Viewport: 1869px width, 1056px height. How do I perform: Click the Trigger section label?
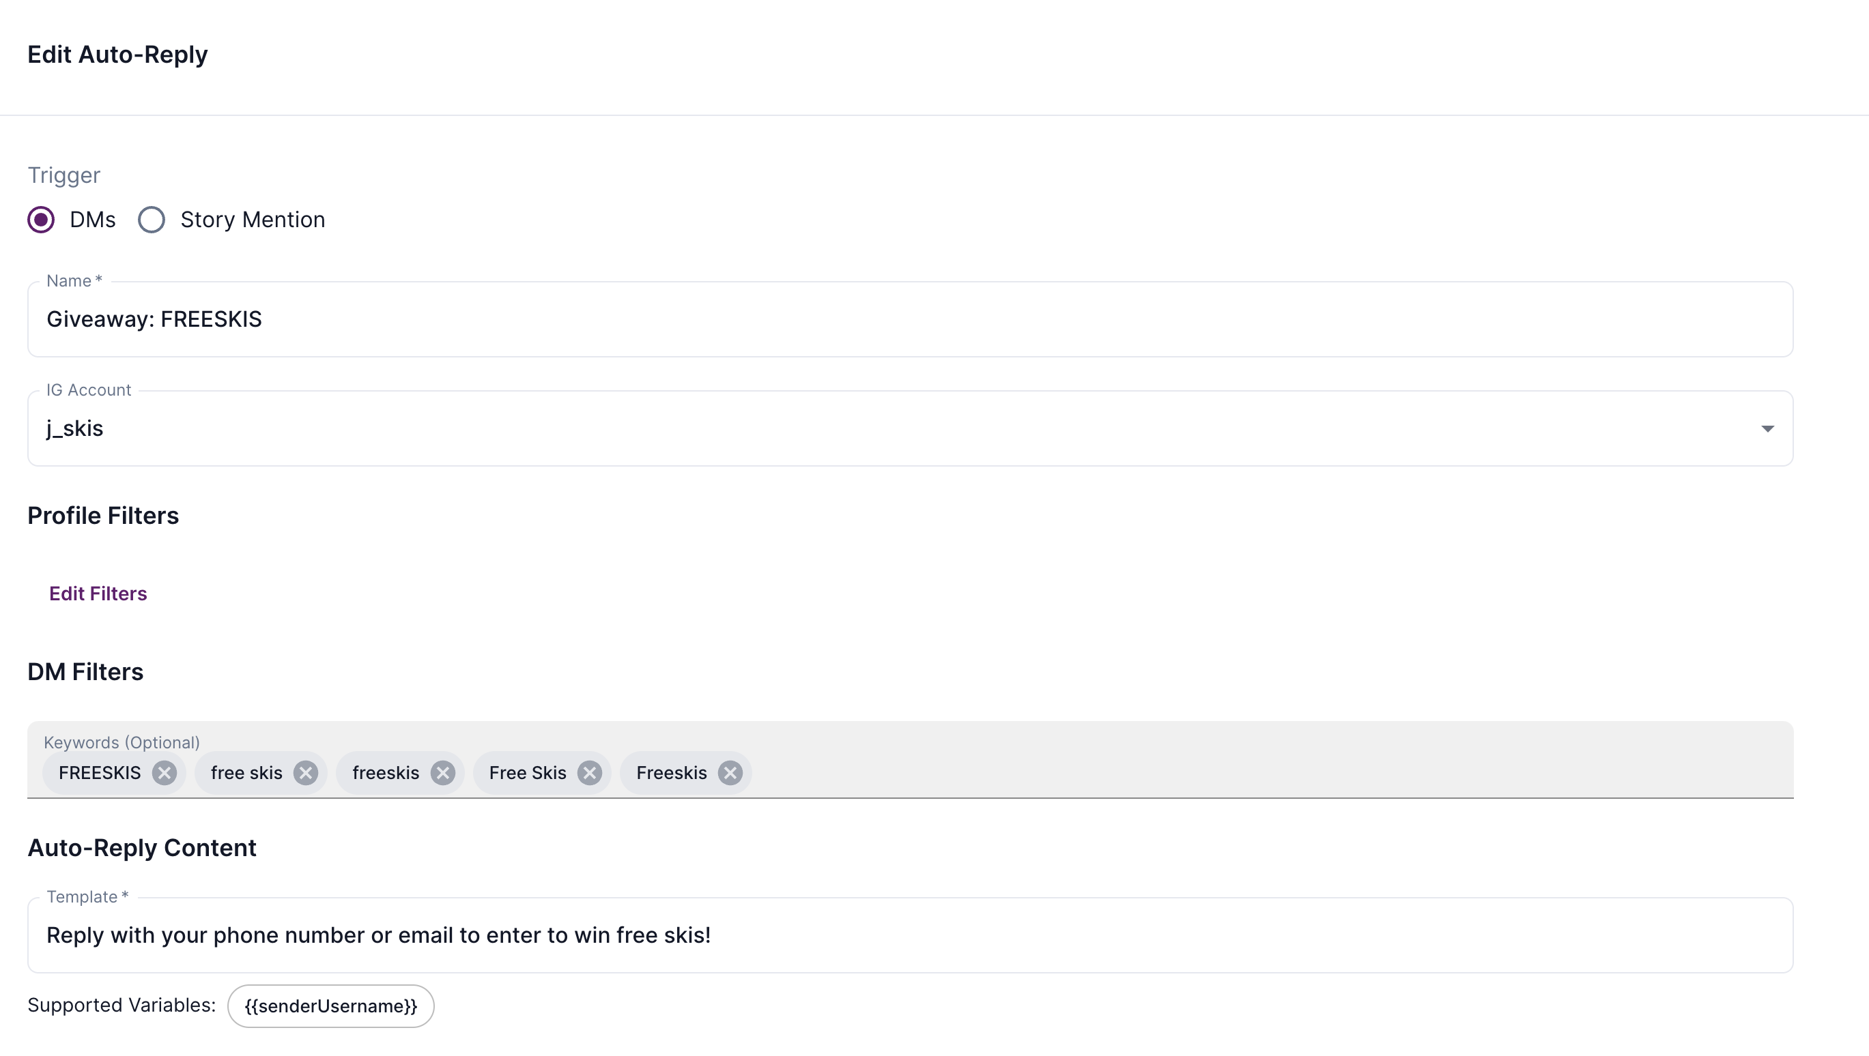64,175
